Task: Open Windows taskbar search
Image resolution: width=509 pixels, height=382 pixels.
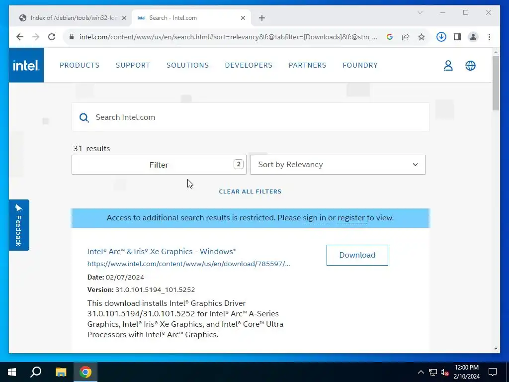Action: click(x=36, y=372)
